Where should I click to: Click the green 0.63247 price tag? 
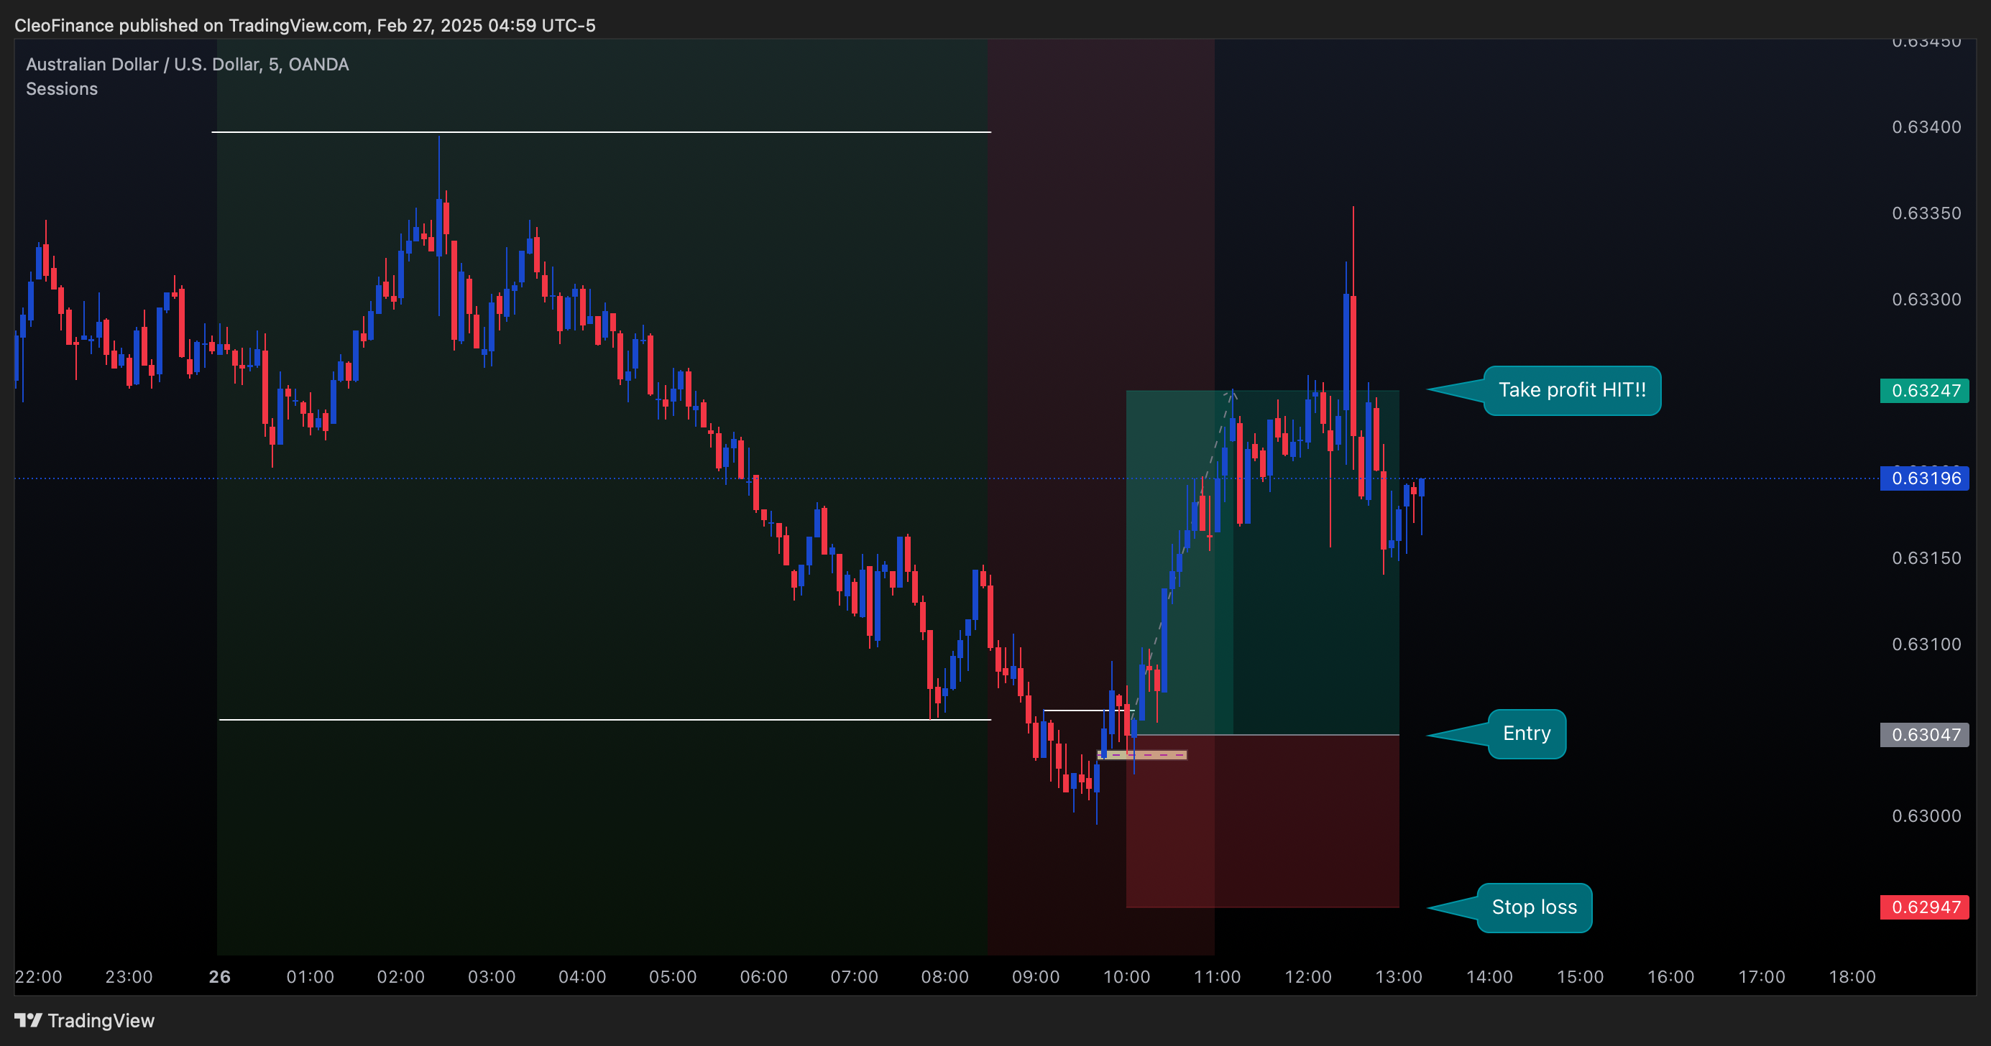[1925, 390]
